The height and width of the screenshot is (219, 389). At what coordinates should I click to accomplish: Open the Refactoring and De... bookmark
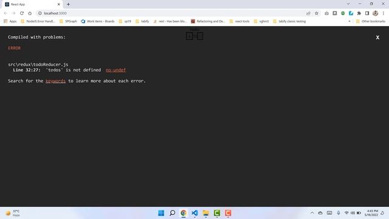click(208, 21)
